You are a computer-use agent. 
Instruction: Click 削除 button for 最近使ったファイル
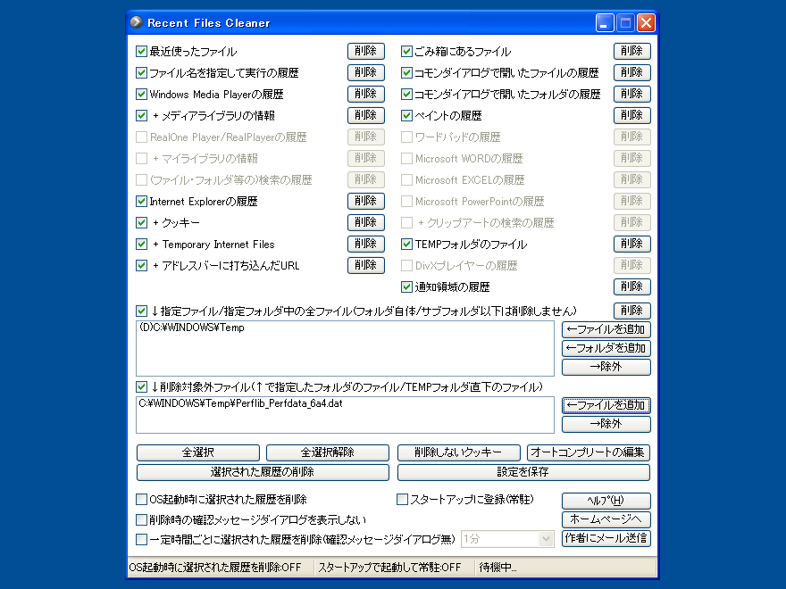point(366,51)
